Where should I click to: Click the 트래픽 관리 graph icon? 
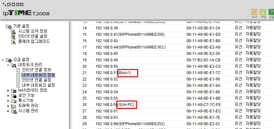pyautogui.click(x=14, y=106)
